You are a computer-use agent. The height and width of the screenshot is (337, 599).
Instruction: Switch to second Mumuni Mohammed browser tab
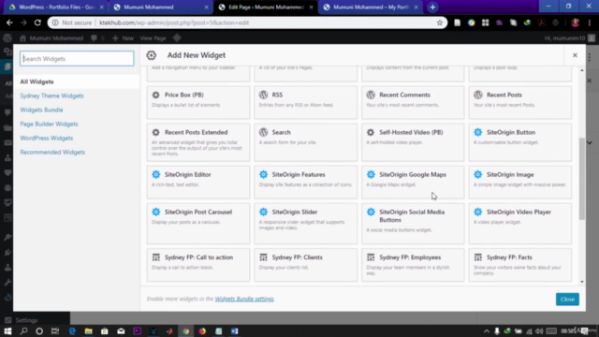(x=160, y=7)
